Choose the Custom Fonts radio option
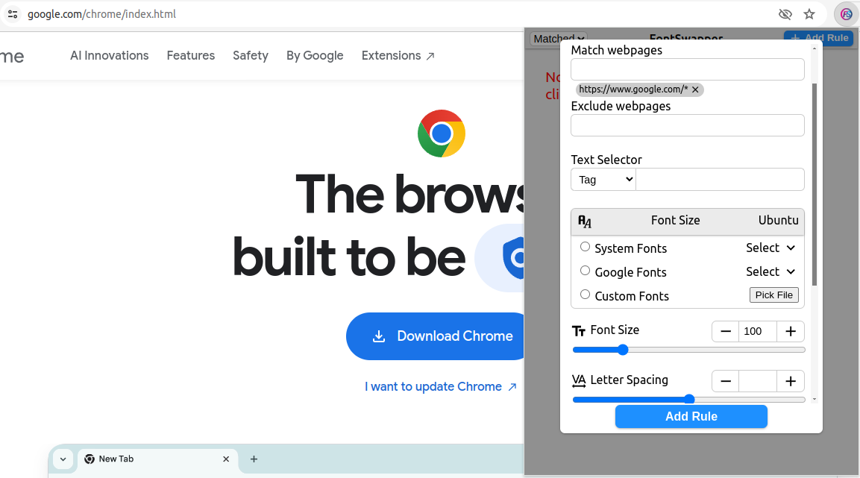 click(x=585, y=295)
